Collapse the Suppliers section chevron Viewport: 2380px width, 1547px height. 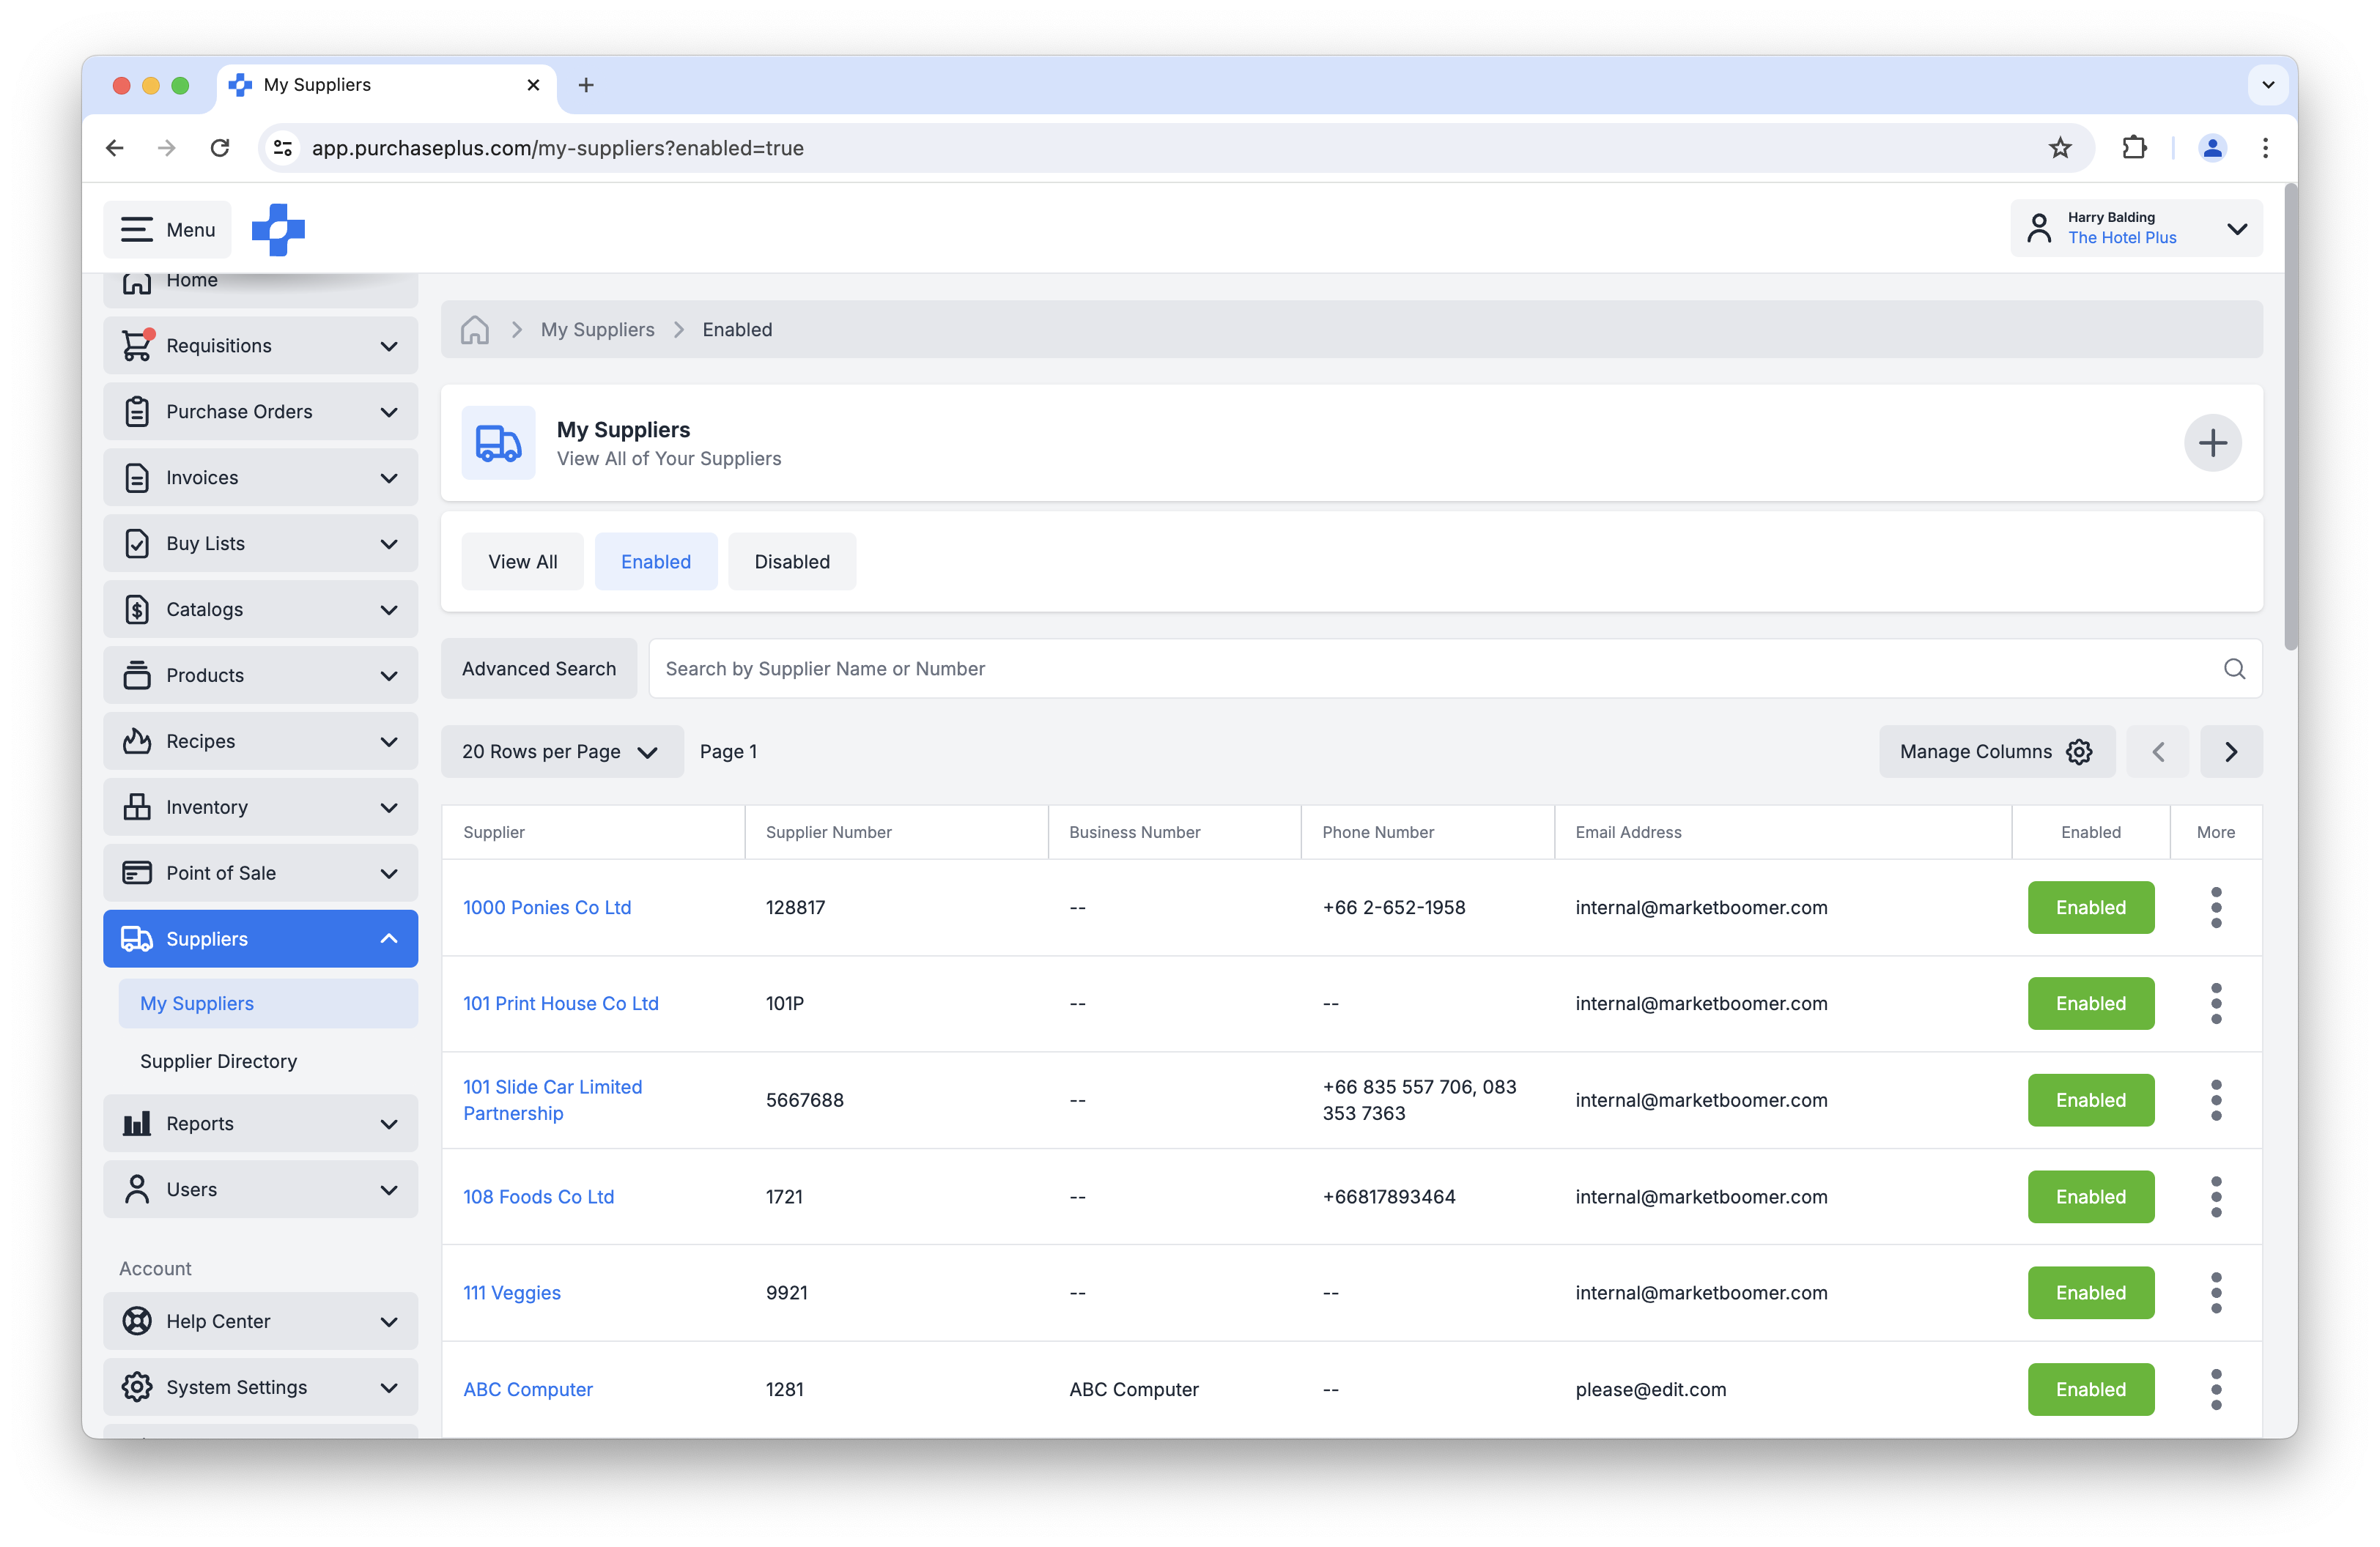click(x=388, y=938)
